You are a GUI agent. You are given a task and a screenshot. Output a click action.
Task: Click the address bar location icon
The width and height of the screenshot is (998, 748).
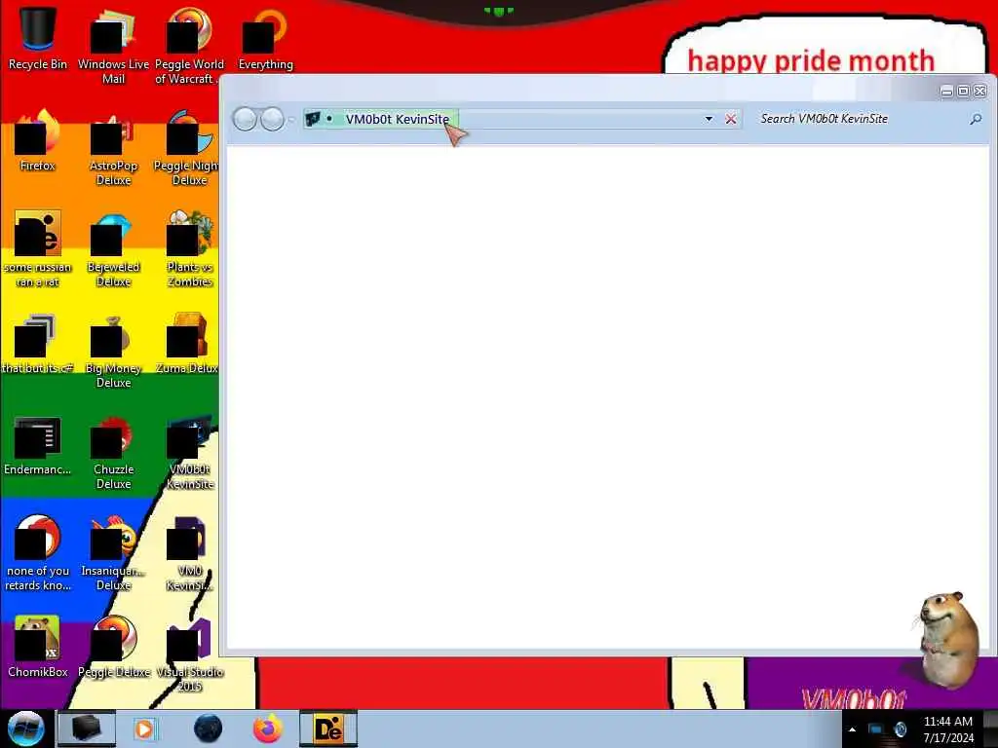click(312, 119)
